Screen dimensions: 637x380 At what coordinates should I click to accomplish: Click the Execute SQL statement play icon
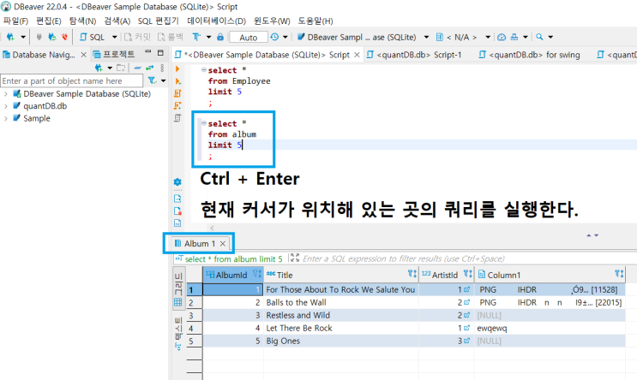pyautogui.click(x=177, y=69)
